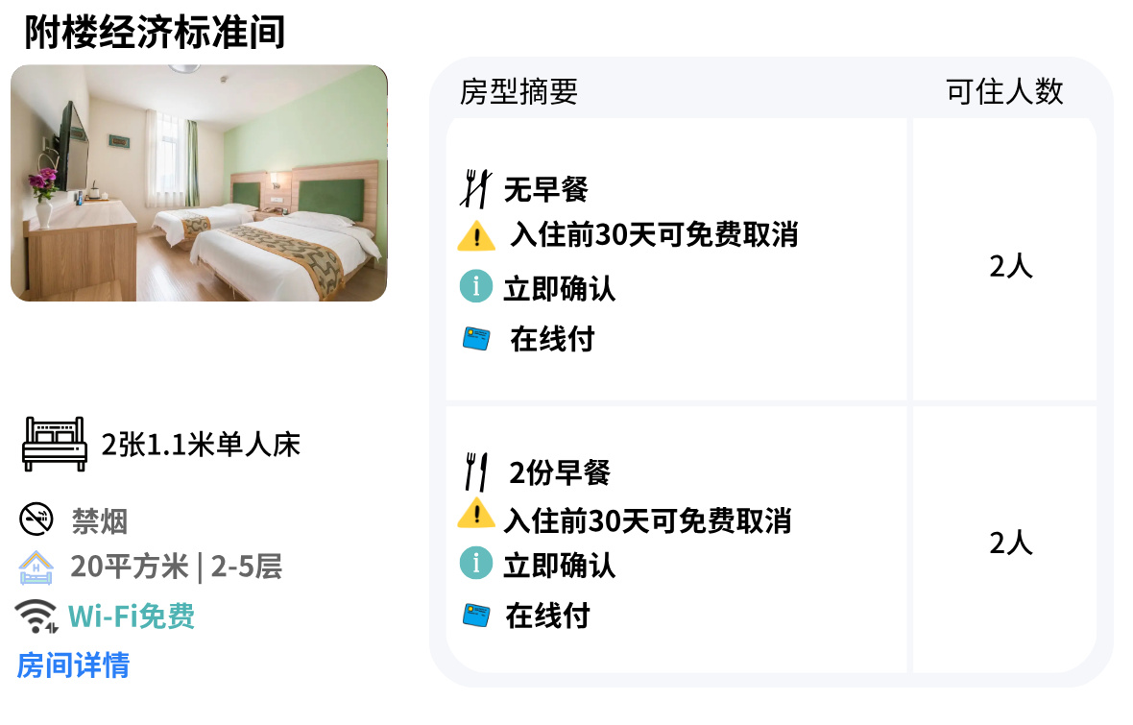Click the card icon beside the second 在线付
Screen dimensions: 1133x725
coord(476,616)
